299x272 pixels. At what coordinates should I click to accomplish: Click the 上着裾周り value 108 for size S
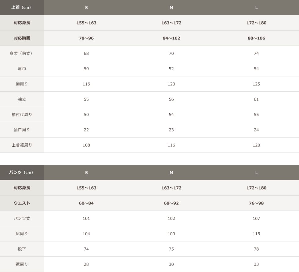[x=86, y=145]
